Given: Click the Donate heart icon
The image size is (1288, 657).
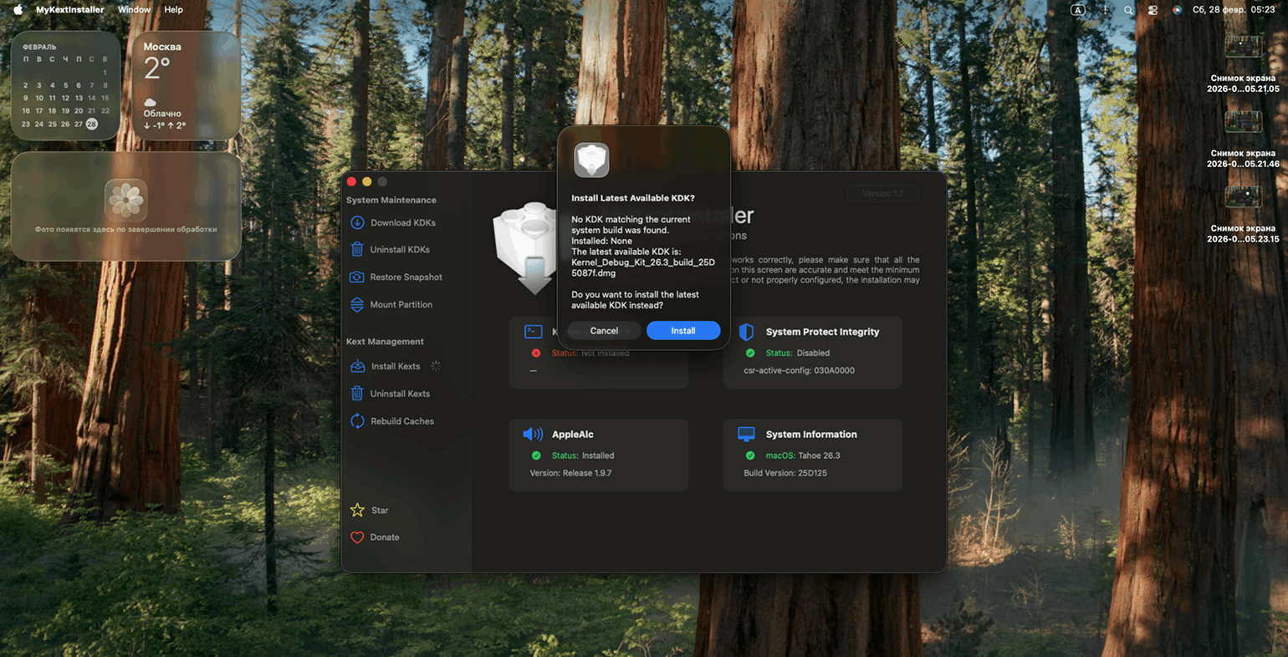Looking at the screenshot, I should pyautogui.click(x=357, y=537).
